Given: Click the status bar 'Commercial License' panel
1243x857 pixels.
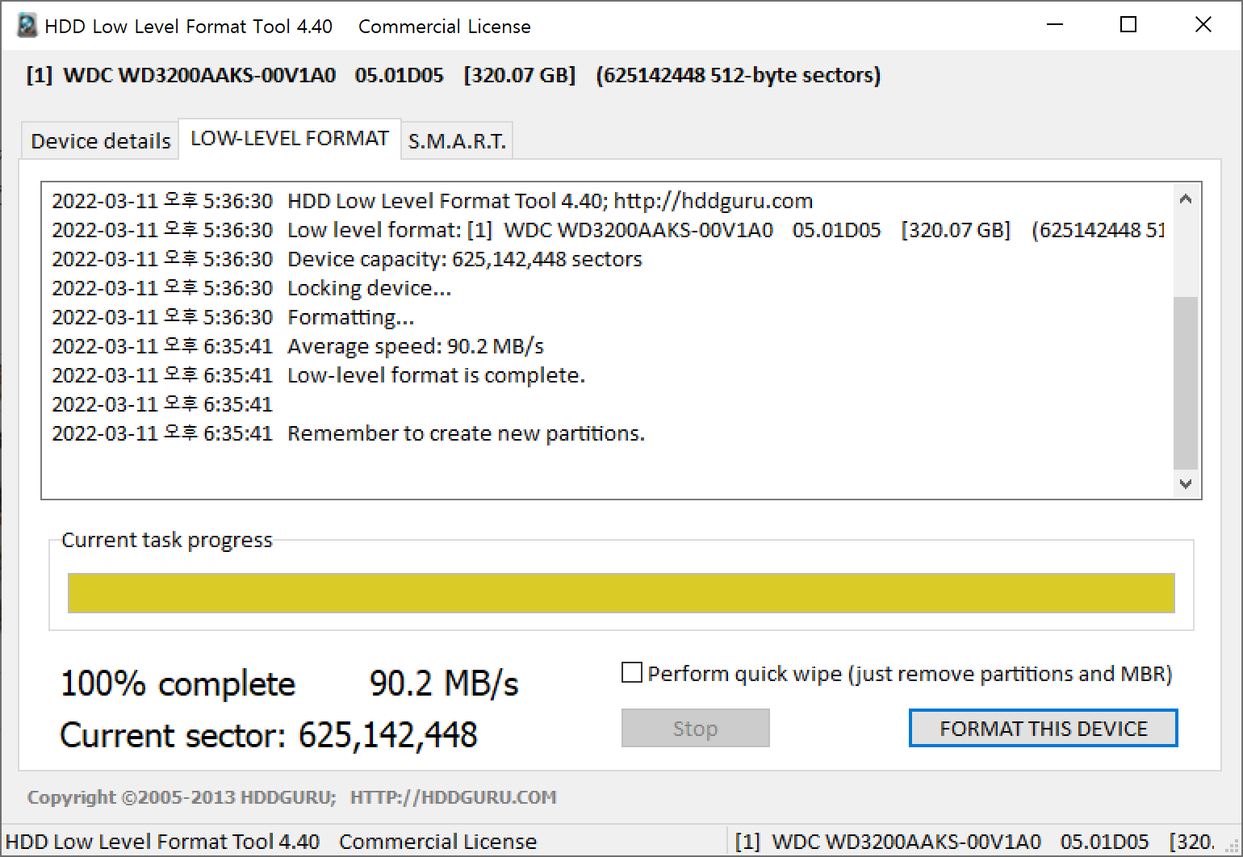Looking at the screenshot, I should coord(365,842).
